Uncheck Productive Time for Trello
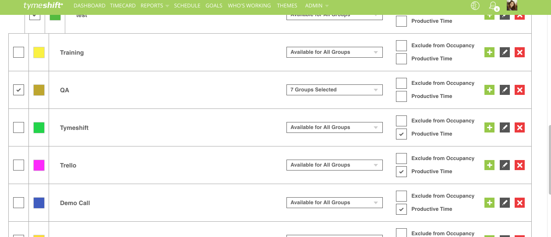This screenshot has width=551, height=237. pyautogui.click(x=401, y=171)
